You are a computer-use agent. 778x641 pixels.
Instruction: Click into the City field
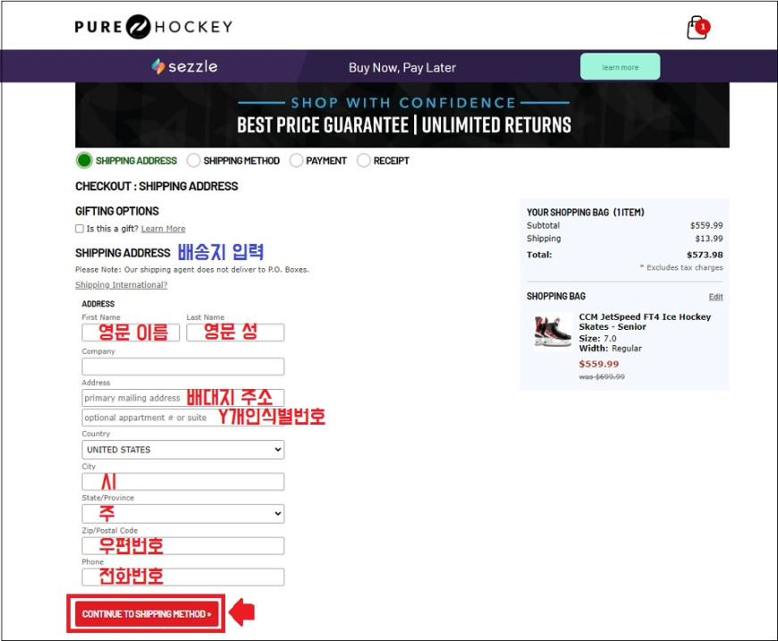pyautogui.click(x=183, y=482)
